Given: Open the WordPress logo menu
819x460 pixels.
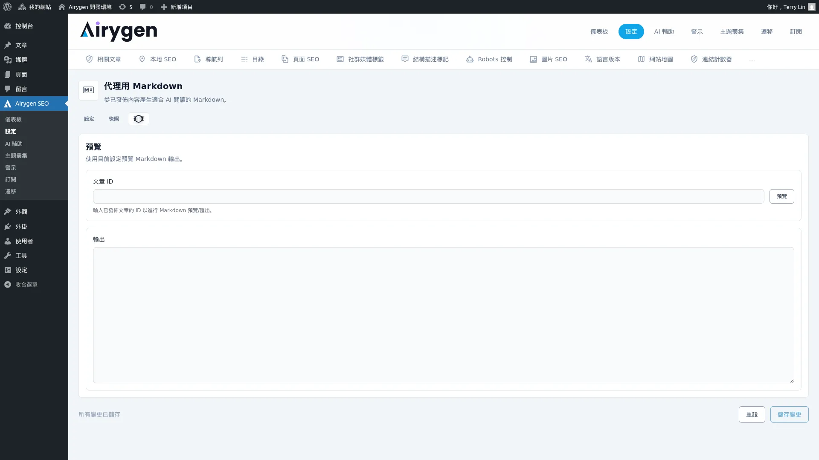Looking at the screenshot, I should tap(7, 7).
